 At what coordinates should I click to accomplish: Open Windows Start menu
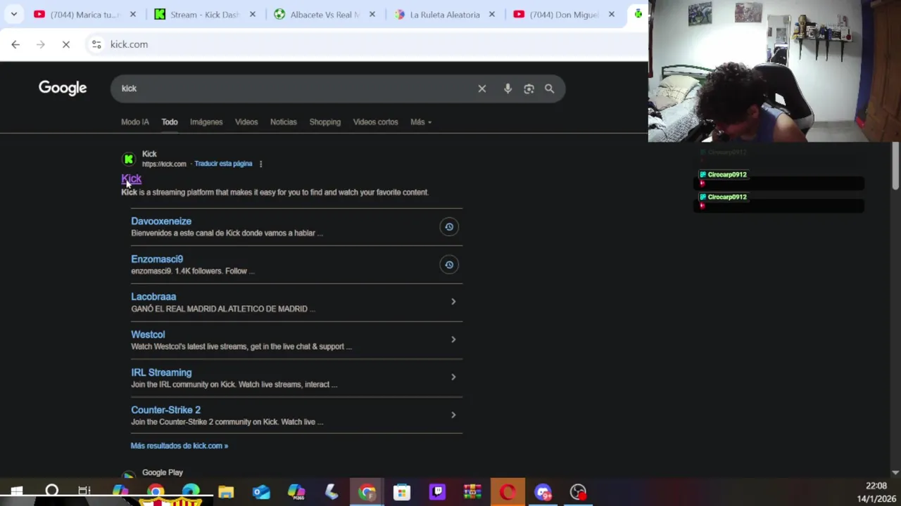(x=16, y=491)
